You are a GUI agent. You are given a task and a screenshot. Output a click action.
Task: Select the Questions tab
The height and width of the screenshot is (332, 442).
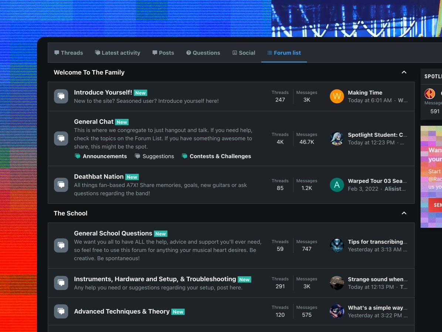203,53
